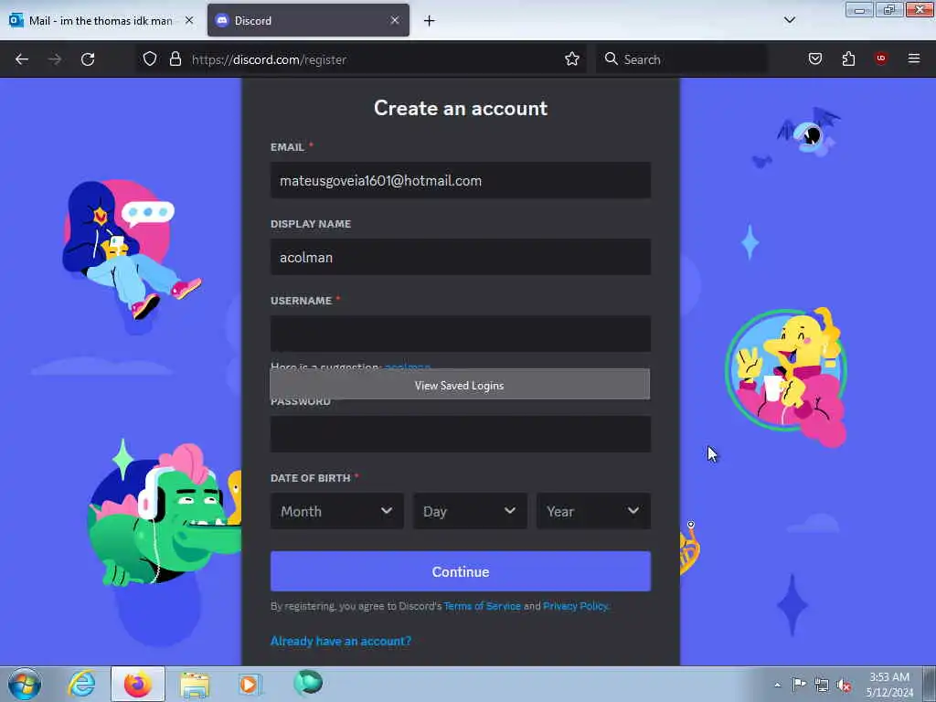Viewport: 936px width, 702px height.
Task: Open the Firefox hamburger application menu
Action: click(913, 58)
